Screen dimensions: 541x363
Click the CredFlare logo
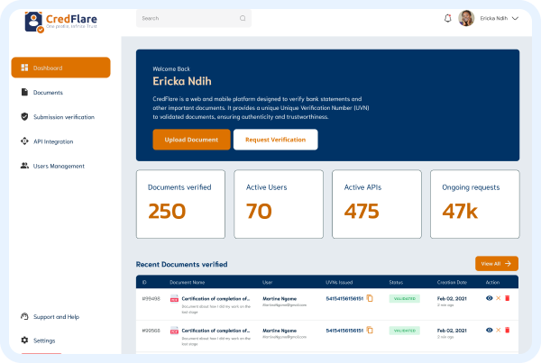point(60,20)
